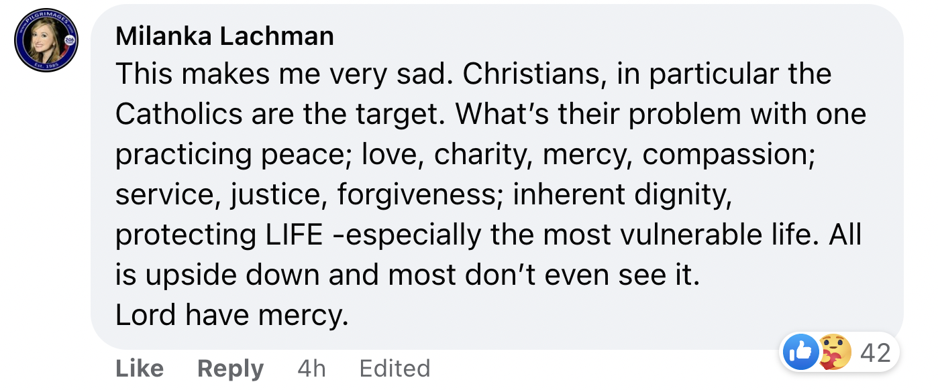Click the blue thumbs-up reaction icon

pos(800,352)
